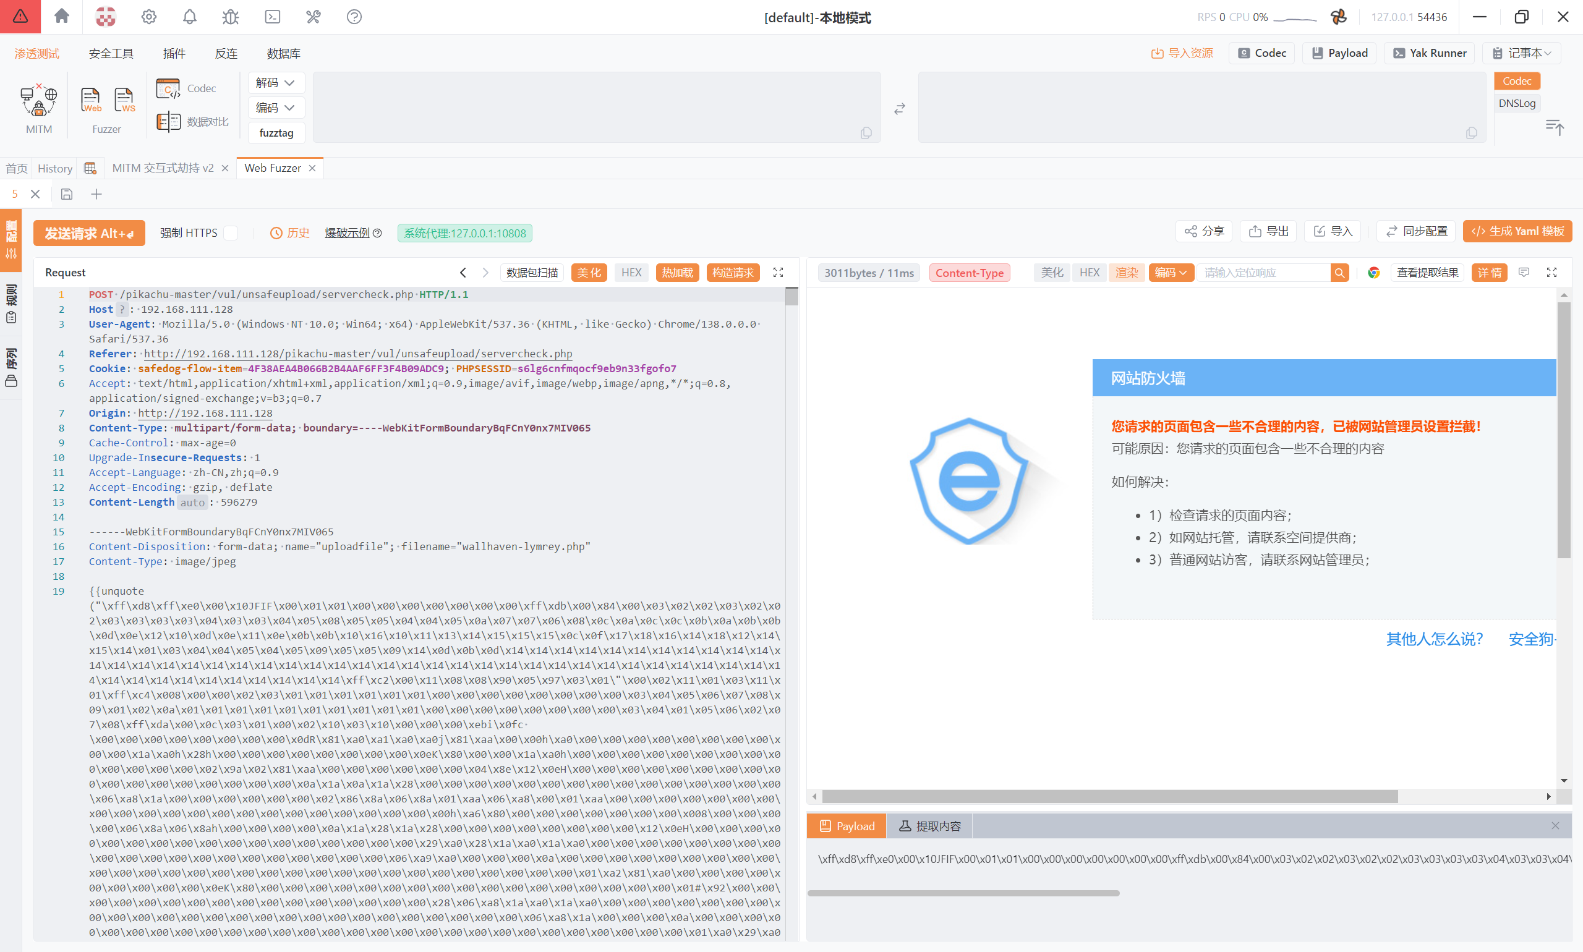Toggle the 强制 HTTPS checkbox
The width and height of the screenshot is (1583, 952).
point(231,233)
